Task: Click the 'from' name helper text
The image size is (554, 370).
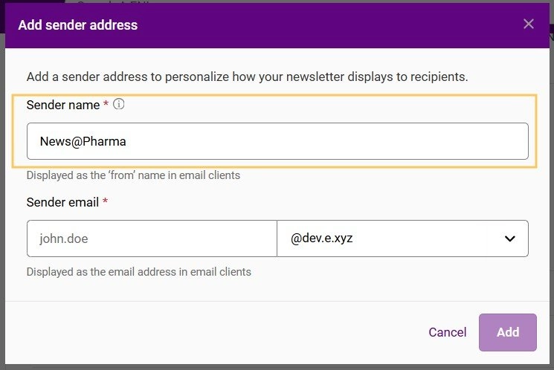Action: point(133,176)
